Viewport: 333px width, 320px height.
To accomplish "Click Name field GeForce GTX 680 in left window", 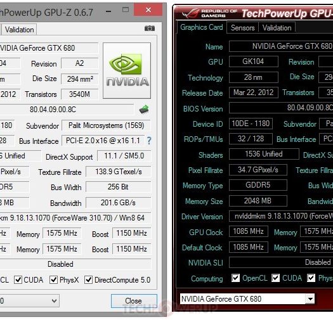I will point(49,48).
